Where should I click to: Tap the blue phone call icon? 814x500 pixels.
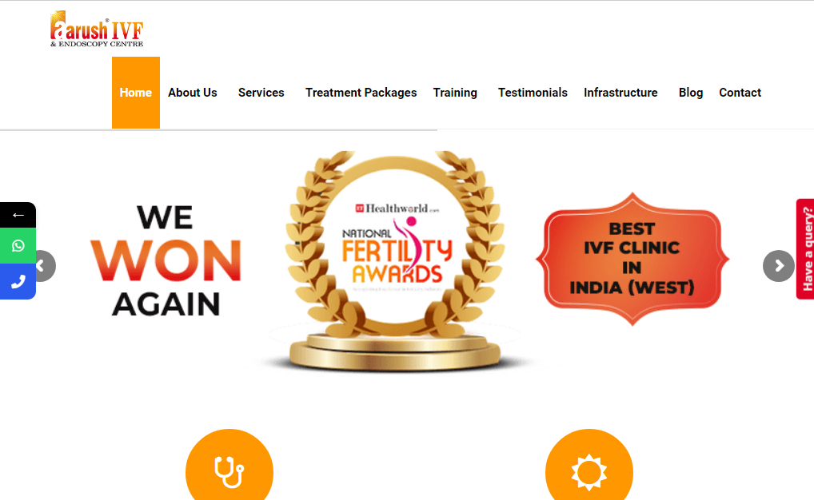18,282
